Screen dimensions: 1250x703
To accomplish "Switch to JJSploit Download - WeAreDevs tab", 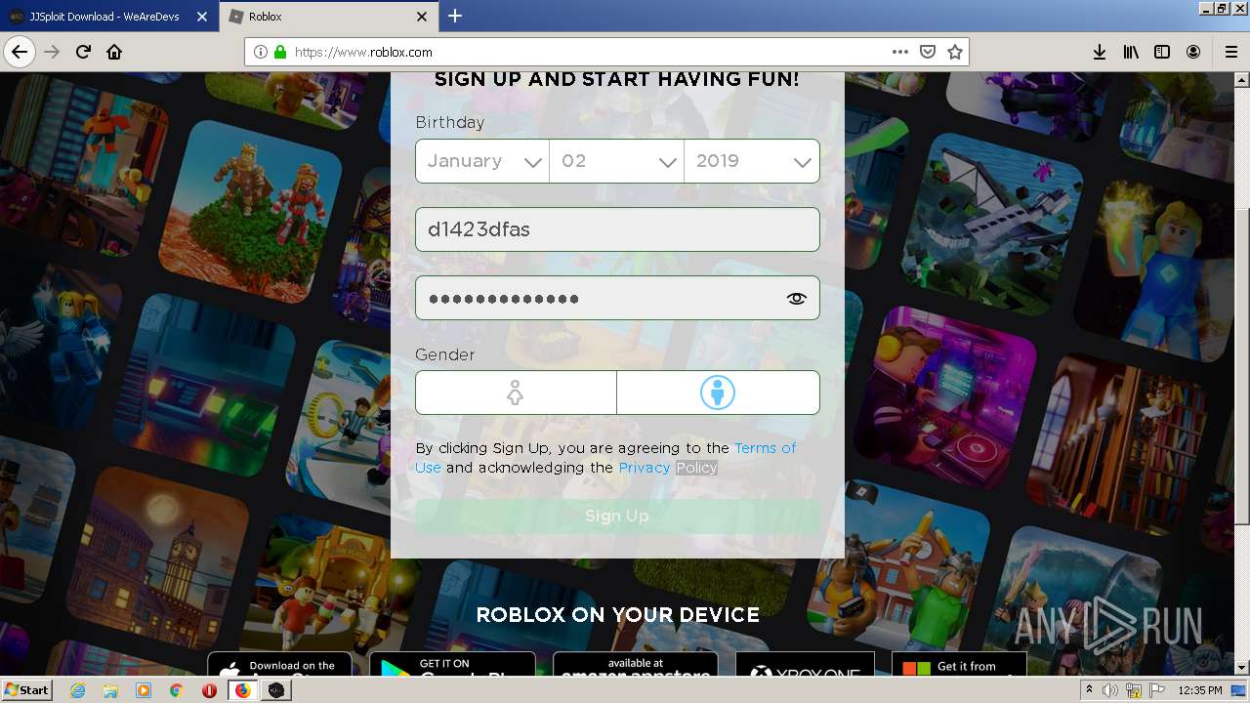I will (109, 17).
